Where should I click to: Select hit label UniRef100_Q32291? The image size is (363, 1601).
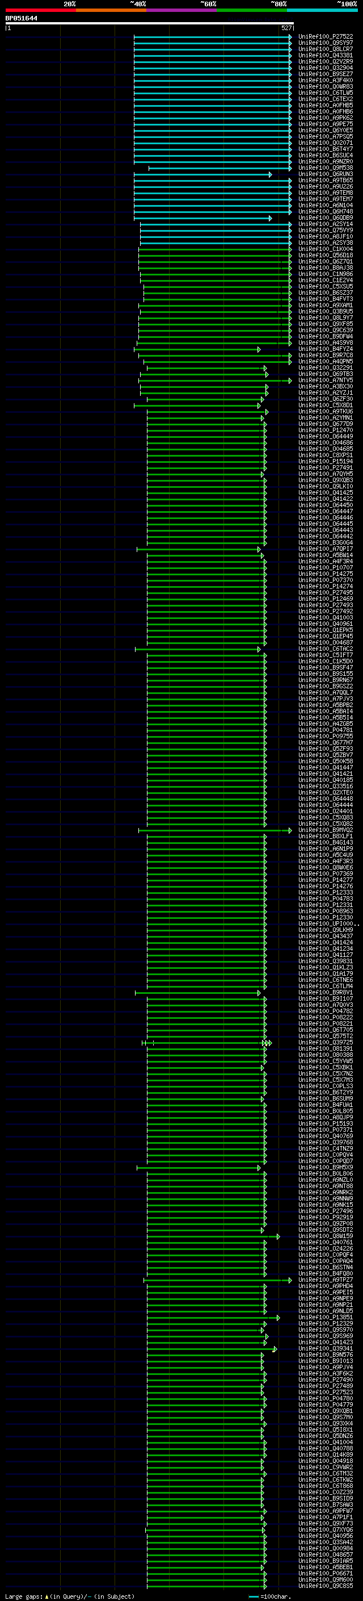(325, 368)
